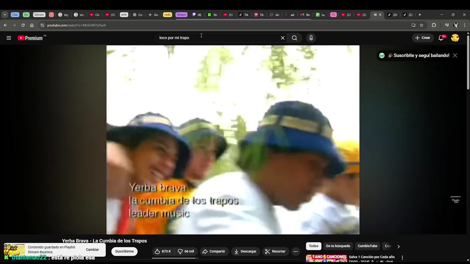Image resolution: width=470 pixels, height=264 pixels.
Task: Click the youtube.com address bar URL
Action: click(x=76, y=25)
